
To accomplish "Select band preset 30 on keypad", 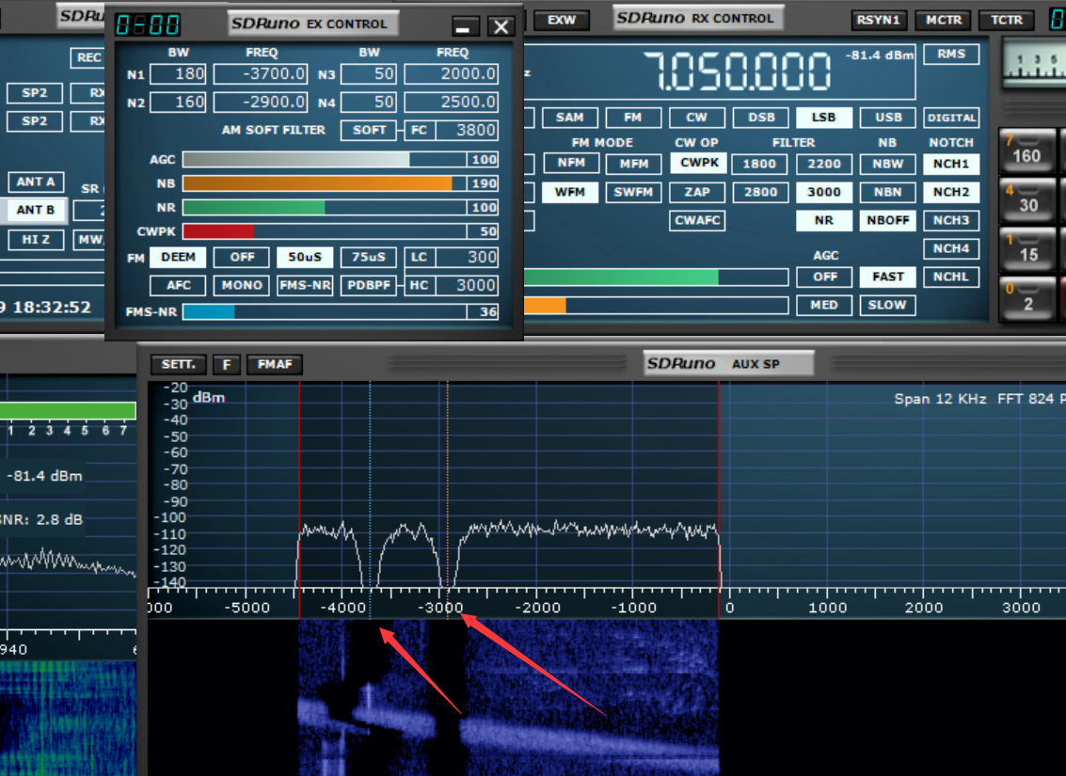I will [x=1026, y=199].
